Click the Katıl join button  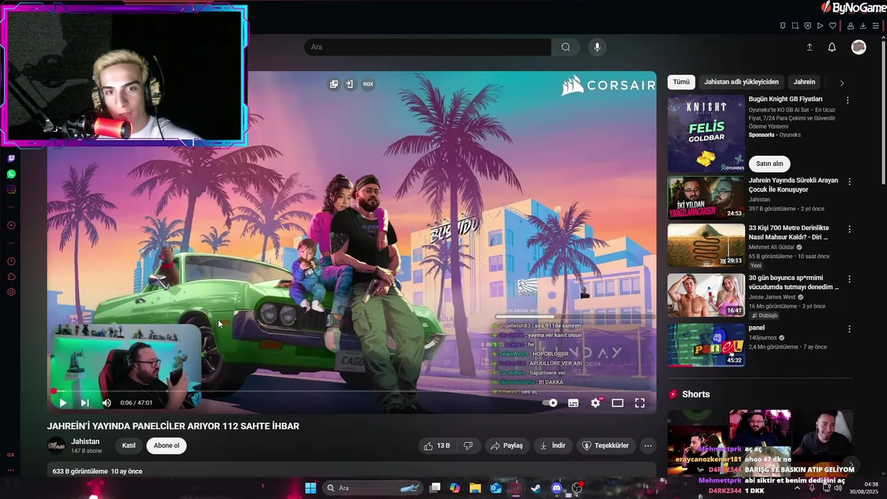[x=129, y=446]
